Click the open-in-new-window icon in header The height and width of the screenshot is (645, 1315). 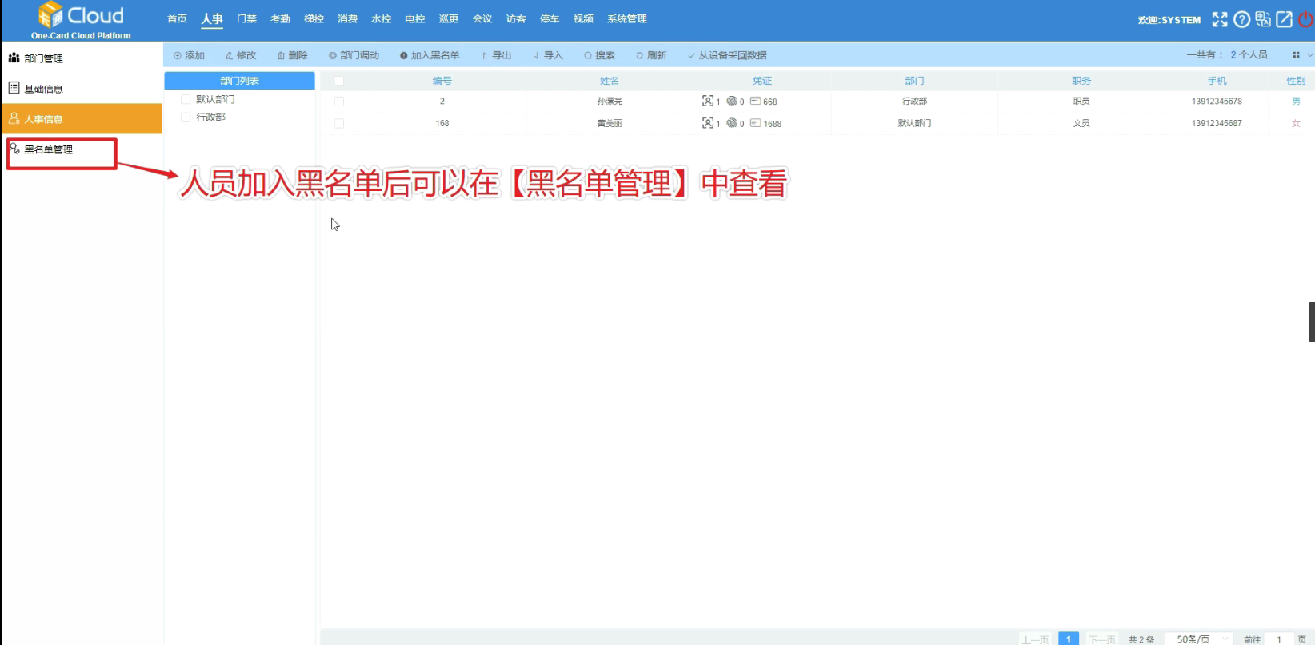tap(1284, 19)
